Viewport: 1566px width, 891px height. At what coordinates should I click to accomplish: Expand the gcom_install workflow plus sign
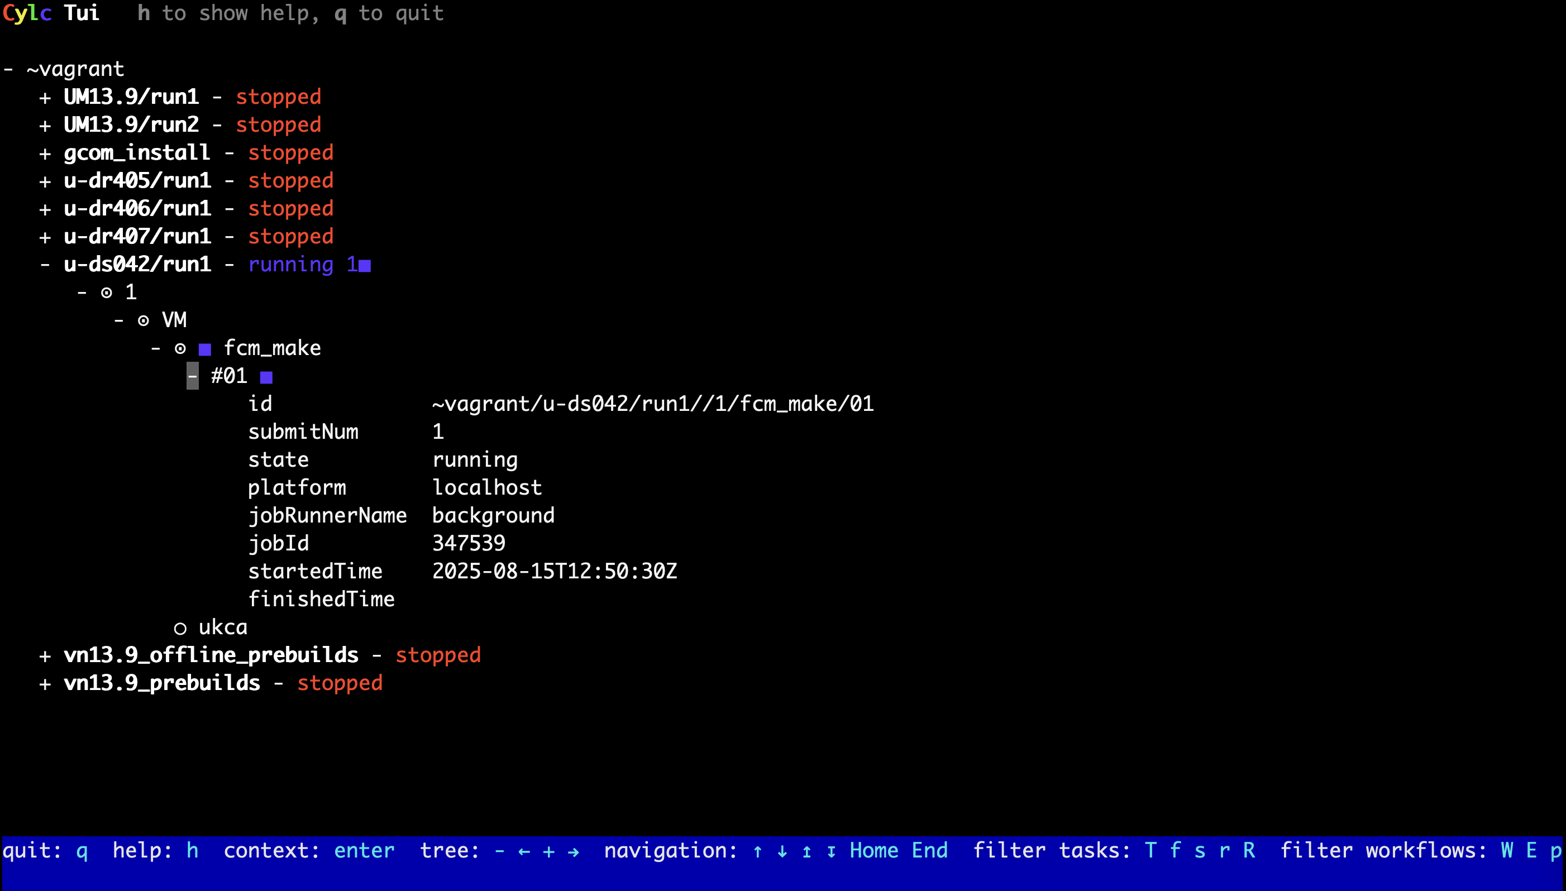point(45,154)
